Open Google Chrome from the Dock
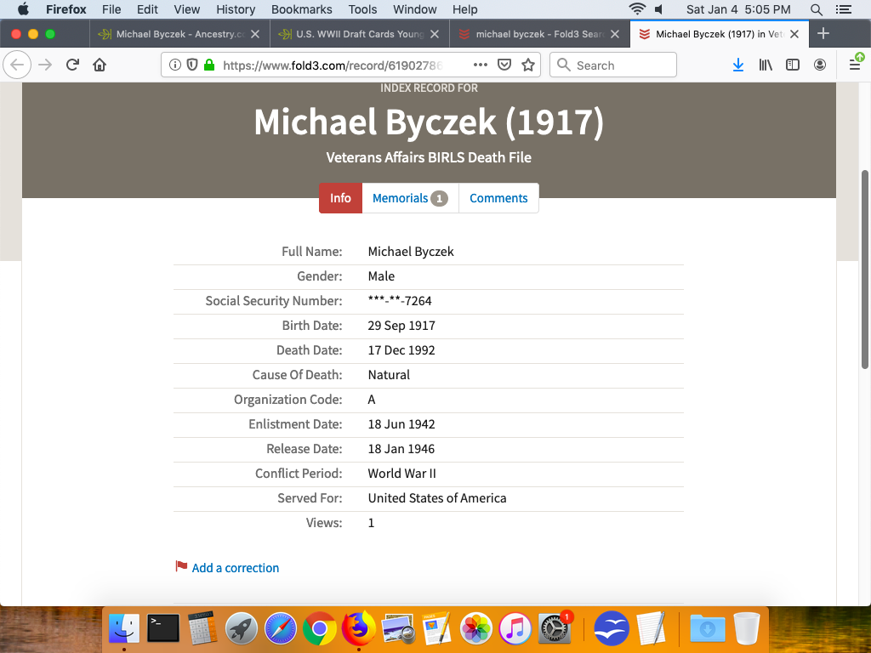 pos(319,629)
